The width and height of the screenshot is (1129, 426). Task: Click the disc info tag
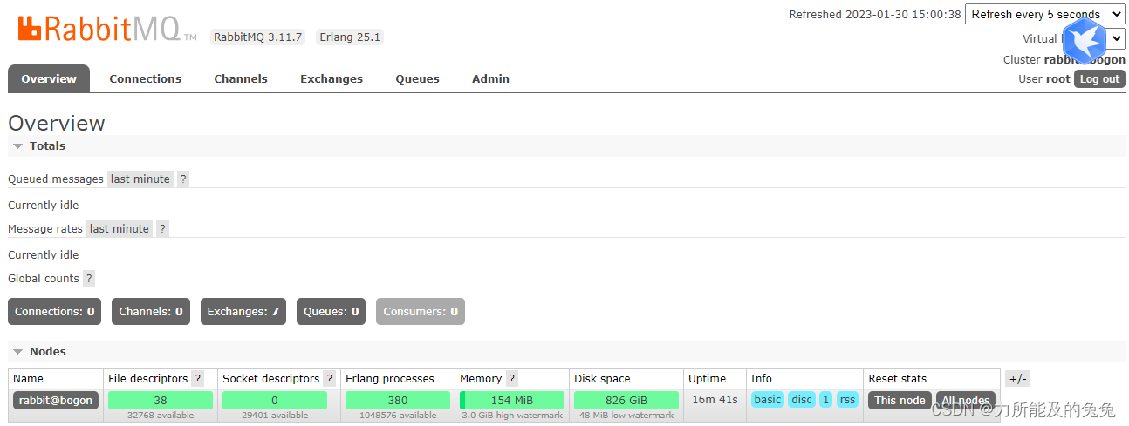pyautogui.click(x=802, y=400)
